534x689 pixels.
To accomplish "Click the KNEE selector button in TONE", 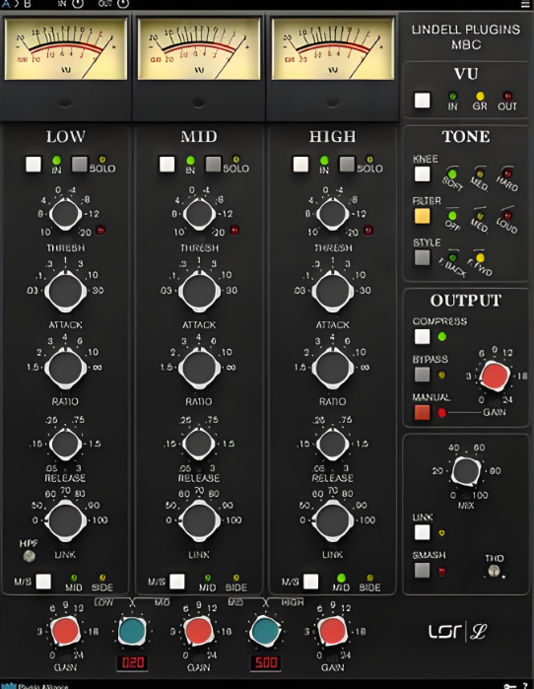I will pos(422,174).
